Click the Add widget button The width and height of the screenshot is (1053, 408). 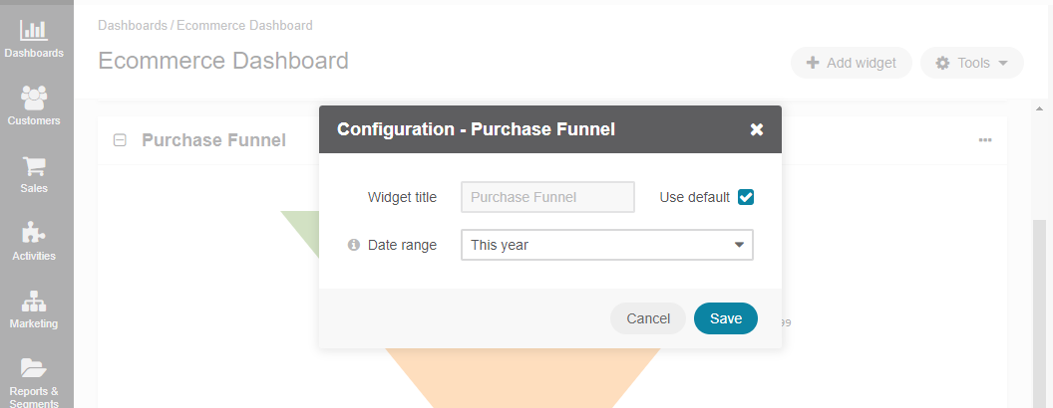[852, 63]
